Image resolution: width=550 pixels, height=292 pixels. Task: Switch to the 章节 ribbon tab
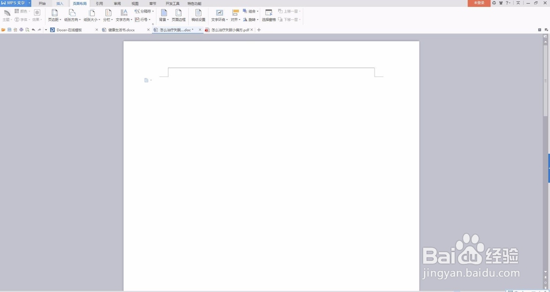pyautogui.click(x=152, y=3)
